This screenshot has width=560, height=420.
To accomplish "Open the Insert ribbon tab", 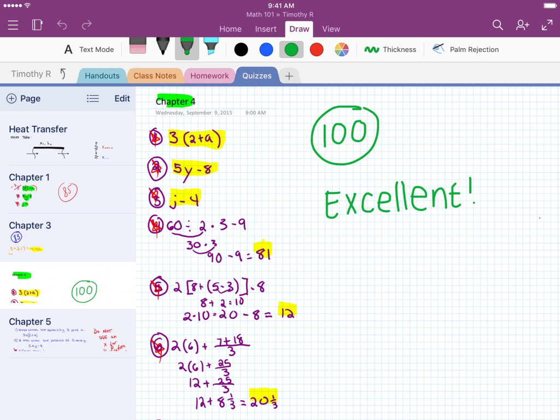I will pos(266,29).
